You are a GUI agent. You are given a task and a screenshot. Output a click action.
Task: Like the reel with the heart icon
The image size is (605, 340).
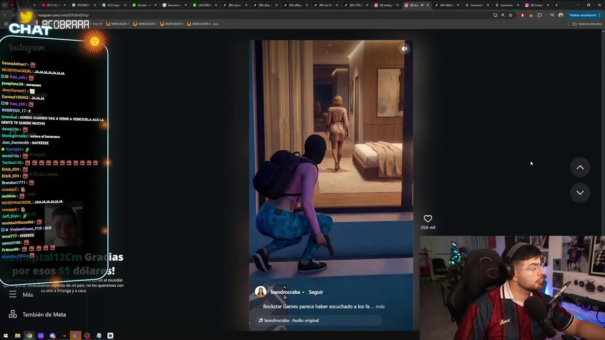(428, 219)
